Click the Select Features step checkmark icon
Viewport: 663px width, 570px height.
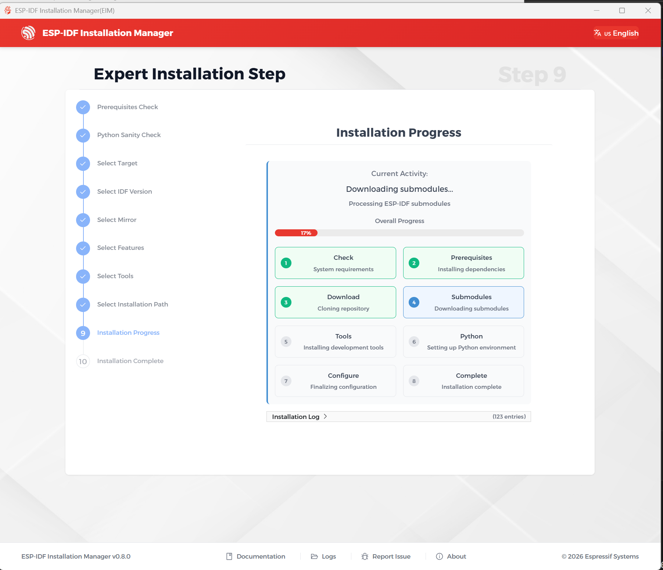pos(83,248)
